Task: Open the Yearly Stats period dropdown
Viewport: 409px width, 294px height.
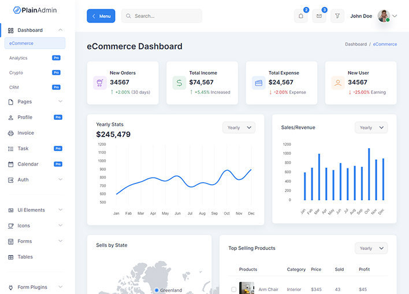Action: [239, 127]
